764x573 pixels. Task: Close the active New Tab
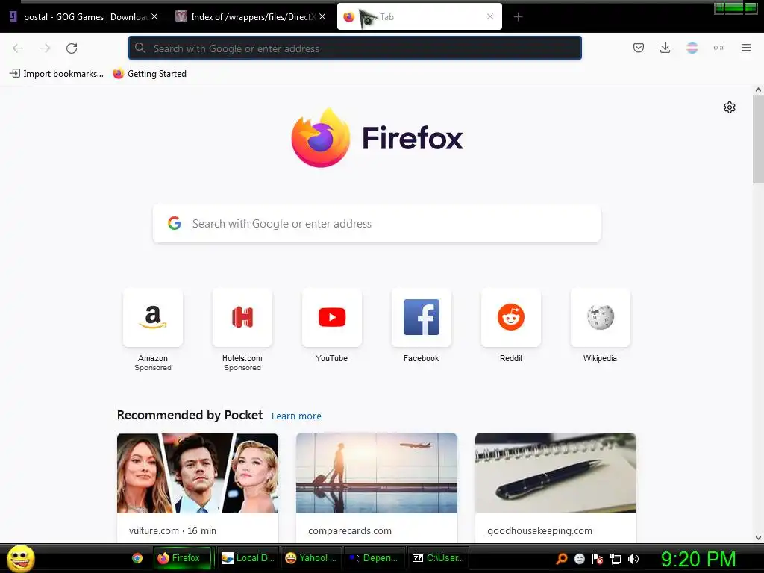(490, 16)
